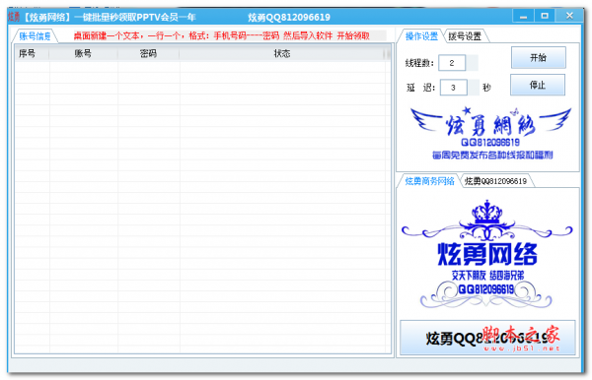Screen dimensions: 592x380
Task: Maximize the window
Action: click(545, 16)
